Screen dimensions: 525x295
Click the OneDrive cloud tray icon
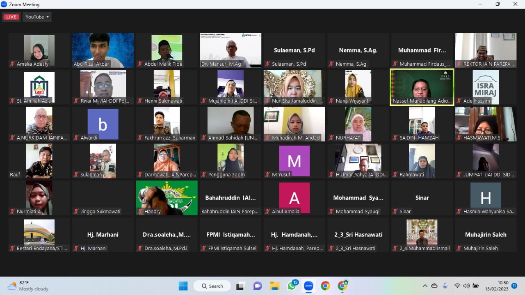click(434, 286)
